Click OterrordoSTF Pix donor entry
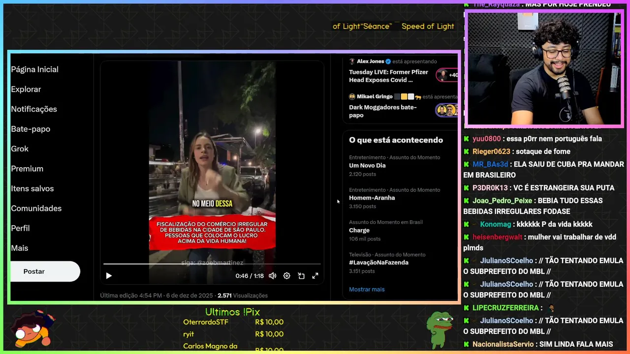Viewport: 630px width, 354px height. click(x=233, y=322)
